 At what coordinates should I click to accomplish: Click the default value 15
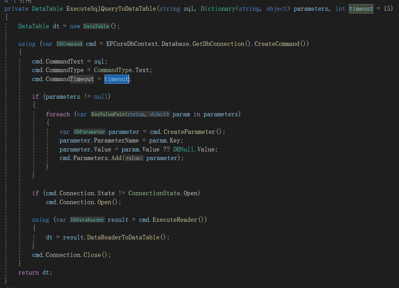pyautogui.click(x=387, y=9)
